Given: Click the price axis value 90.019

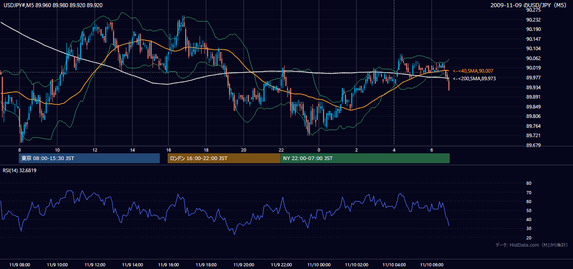Looking at the screenshot, I should tap(533, 68).
